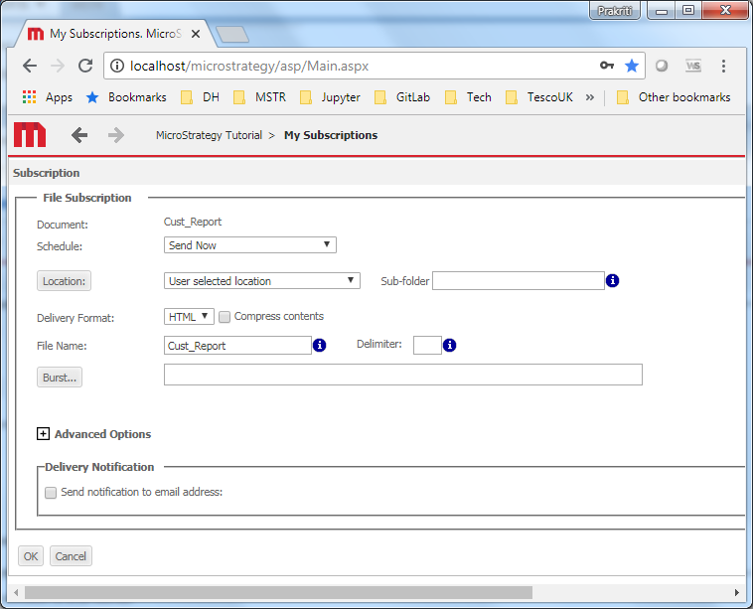Click the horizontal scrollbar at bottom
Screen dimensions: 753x609
pyautogui.click(x=278, y=592)
